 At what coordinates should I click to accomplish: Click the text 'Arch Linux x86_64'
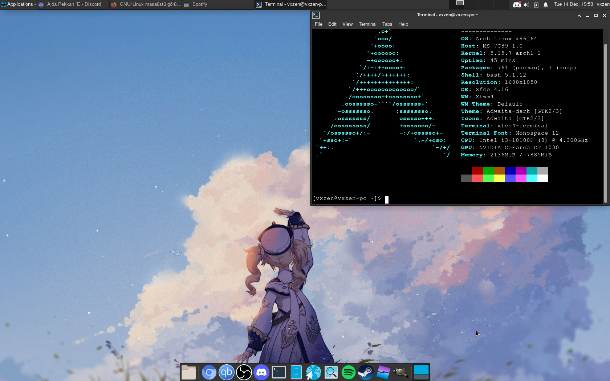(x=506, y=39)
